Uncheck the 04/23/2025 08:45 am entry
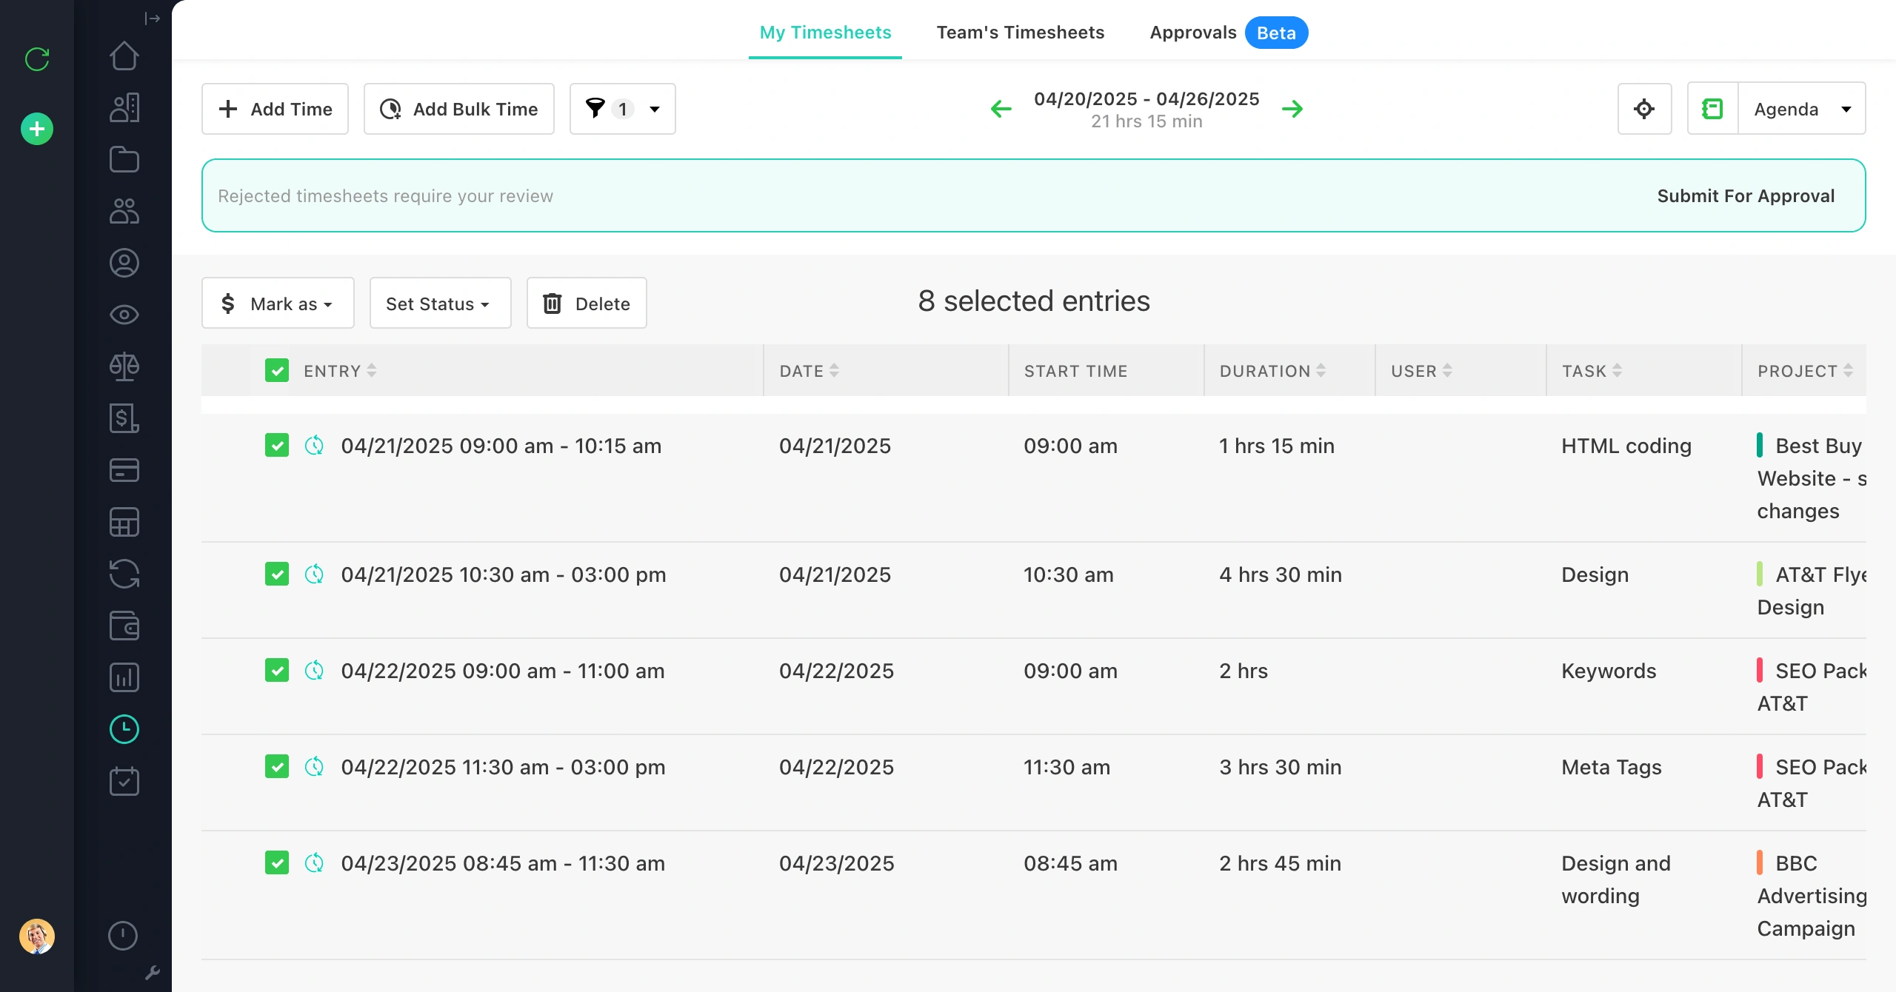Screen dimensions: 1896x992 [x=277, y=862]
